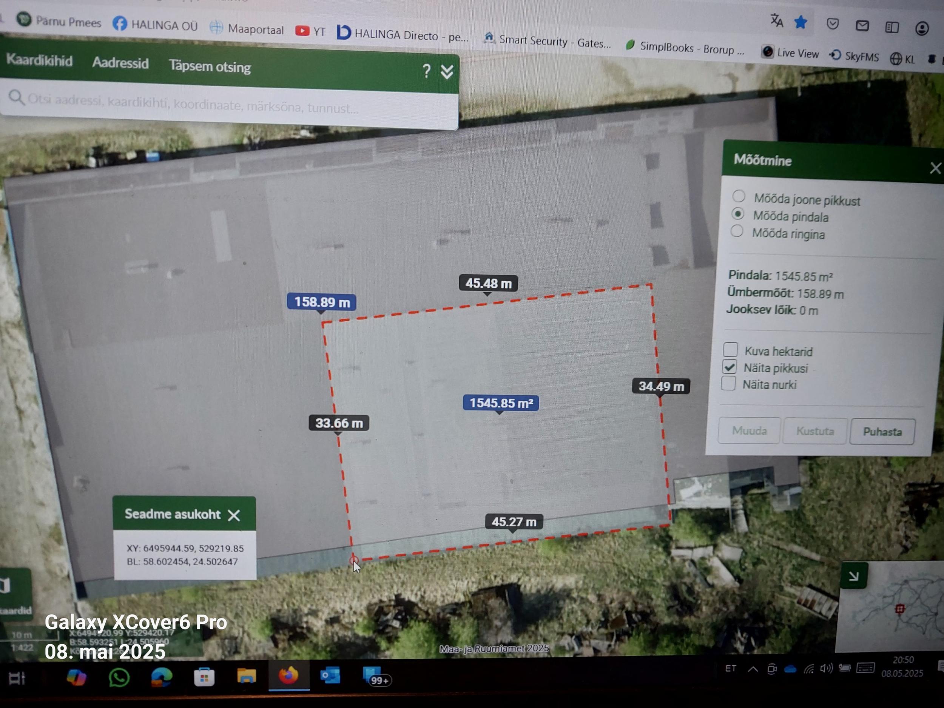Toggle the browser sidebar icon

coord(892,27)
